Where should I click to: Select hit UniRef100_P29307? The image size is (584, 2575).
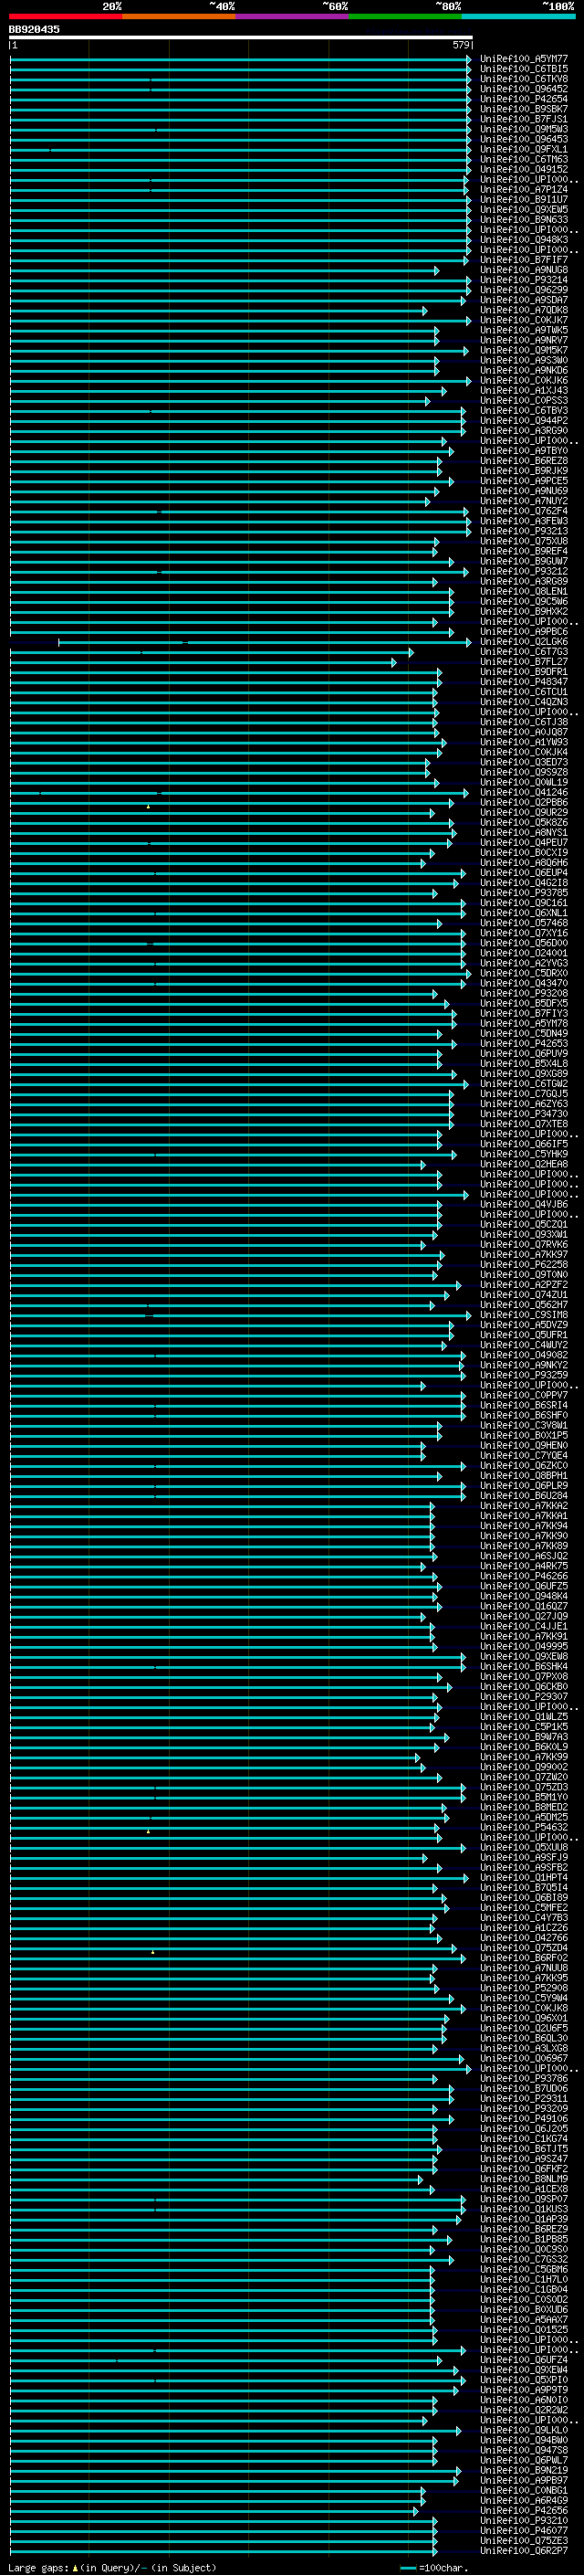(524, 1696)
